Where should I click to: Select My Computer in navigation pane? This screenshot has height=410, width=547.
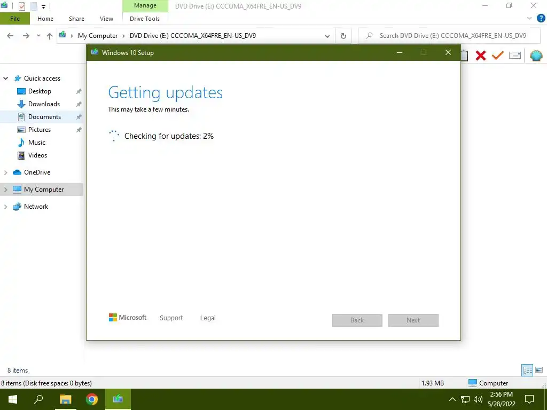[x=44, y=190]
